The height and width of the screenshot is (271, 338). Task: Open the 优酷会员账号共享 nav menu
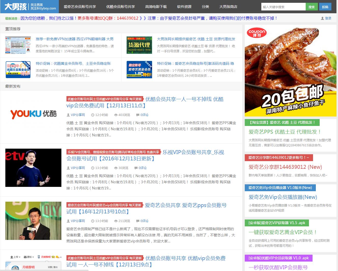120,7
